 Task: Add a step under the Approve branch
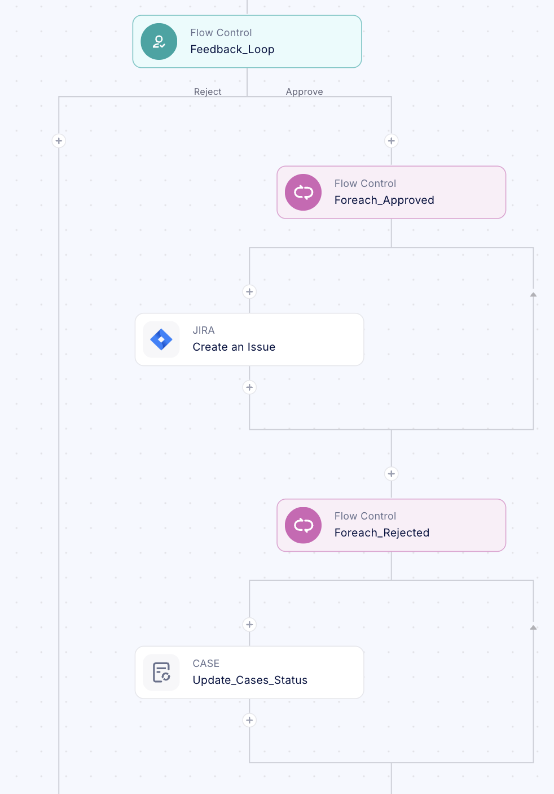pos(392,141)
